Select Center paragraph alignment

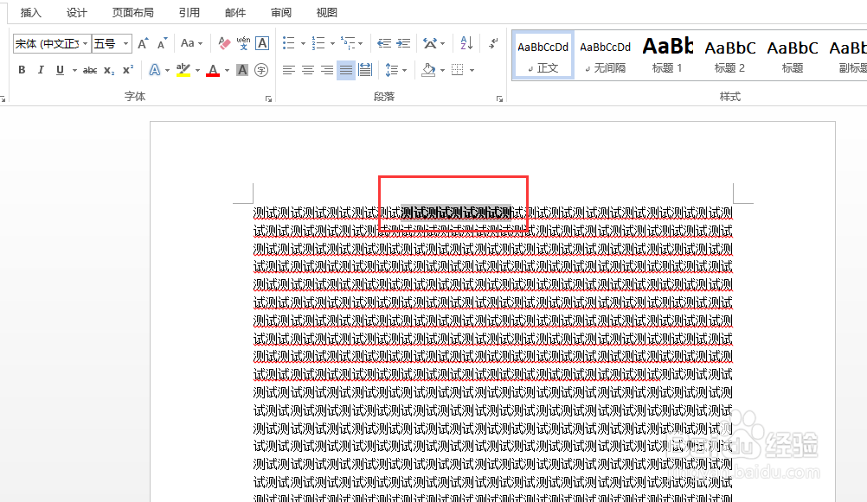point(308,70)
